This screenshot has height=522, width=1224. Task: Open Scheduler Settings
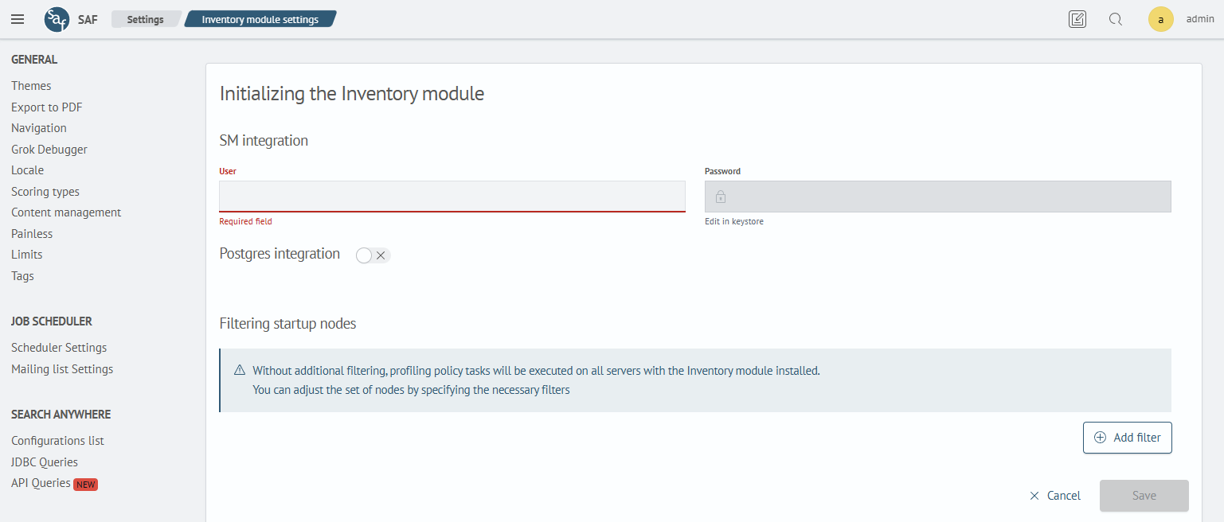tap(59, 348)
